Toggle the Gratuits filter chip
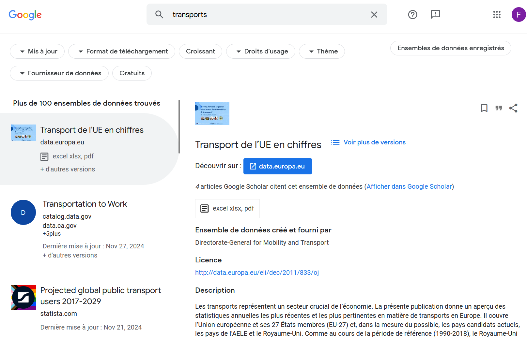527x338 pixels. (x=132, y=73)
